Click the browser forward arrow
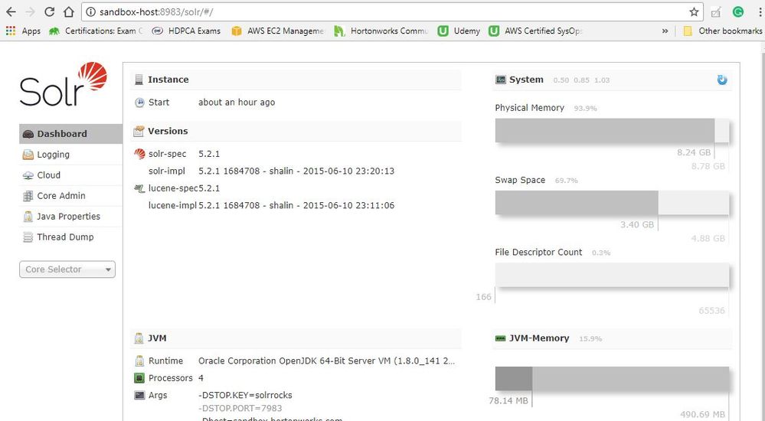Image resolution: width=765 pixels, height=421 pixels. pos(30,11)
